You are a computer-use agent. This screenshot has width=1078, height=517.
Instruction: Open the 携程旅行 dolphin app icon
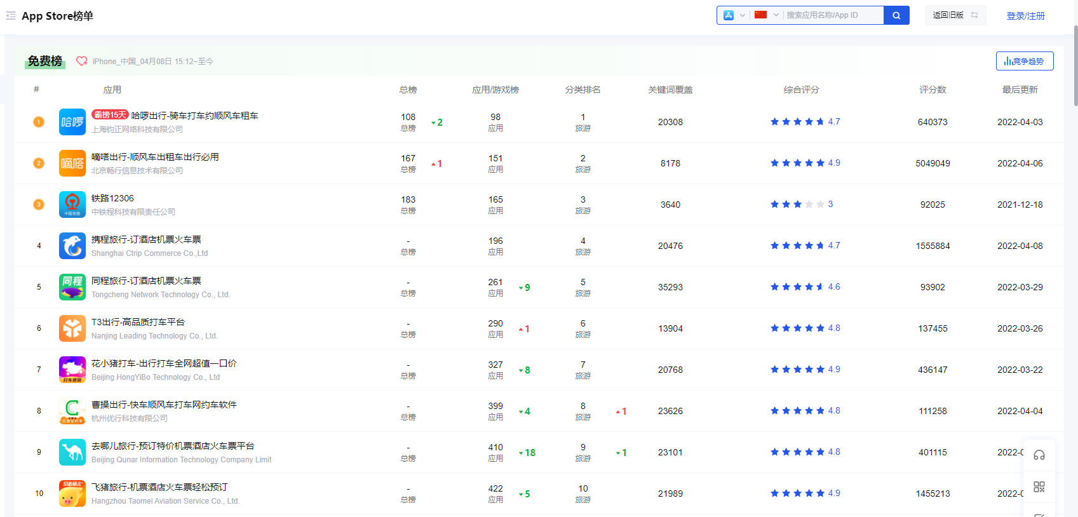pyautogui.click(x=72, y=246)
